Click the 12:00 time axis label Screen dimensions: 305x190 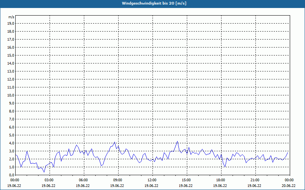(152, 180)
